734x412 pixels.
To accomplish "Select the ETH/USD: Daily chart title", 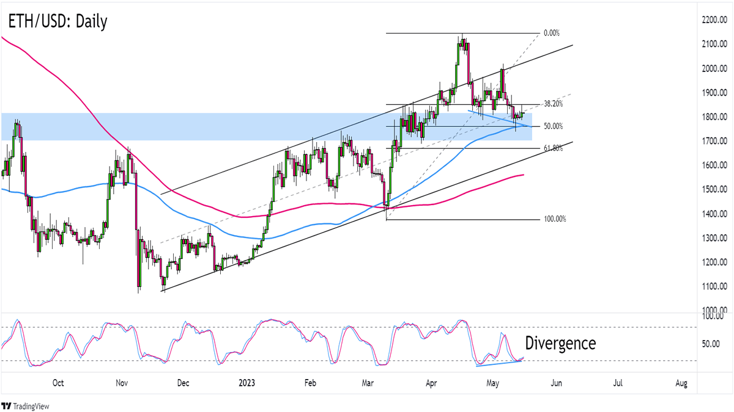I will point(57,22).
